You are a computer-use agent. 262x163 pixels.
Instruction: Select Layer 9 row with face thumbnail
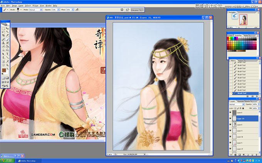click(x=244, y=125)
